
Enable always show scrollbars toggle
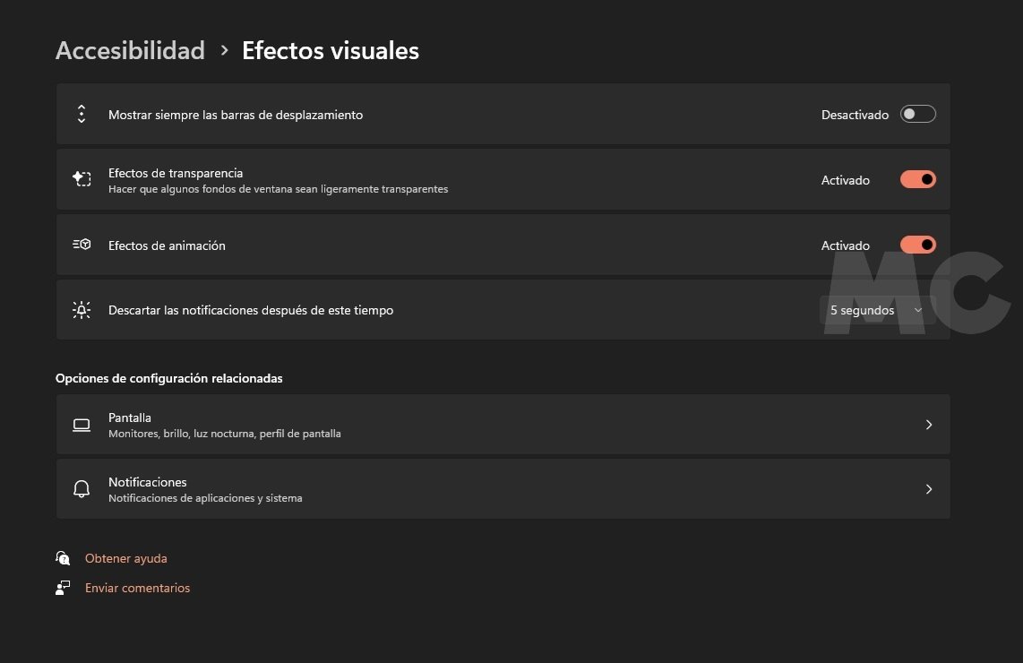click(x=918, y=114)
